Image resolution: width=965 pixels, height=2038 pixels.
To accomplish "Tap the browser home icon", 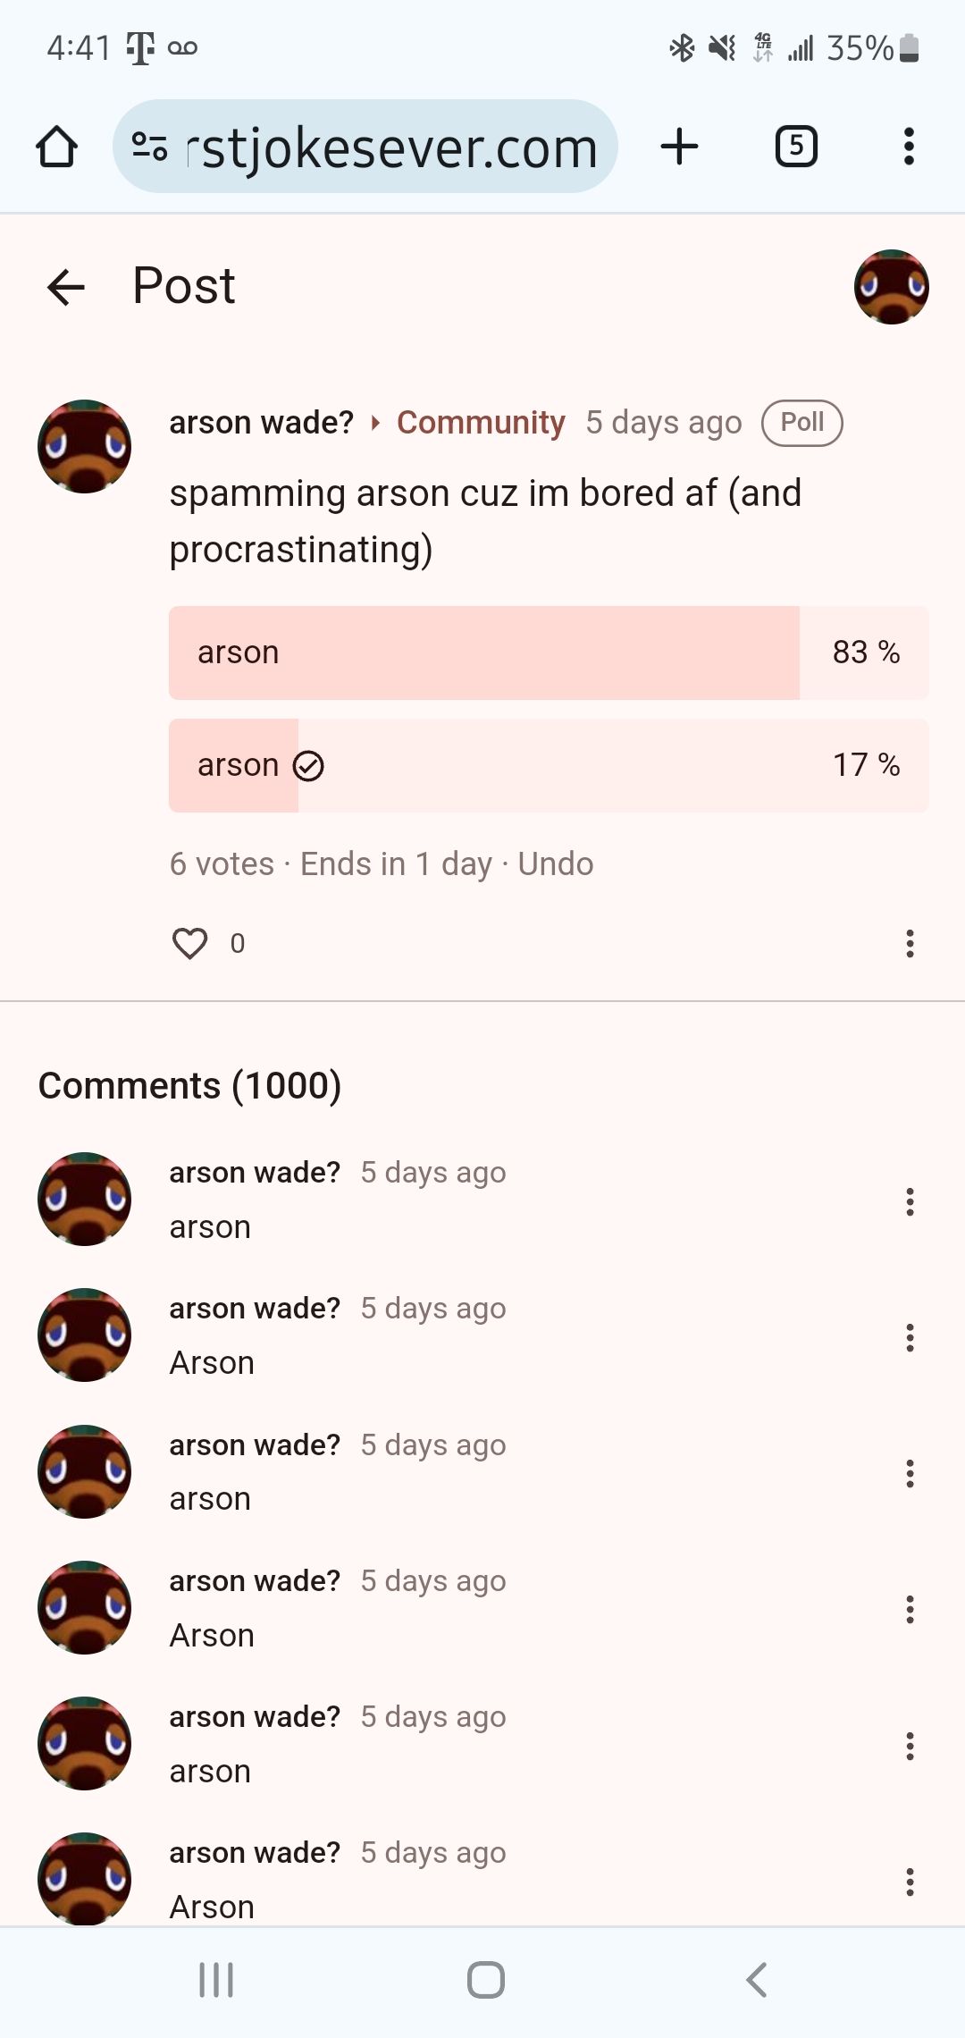I will tap(57, 147).
